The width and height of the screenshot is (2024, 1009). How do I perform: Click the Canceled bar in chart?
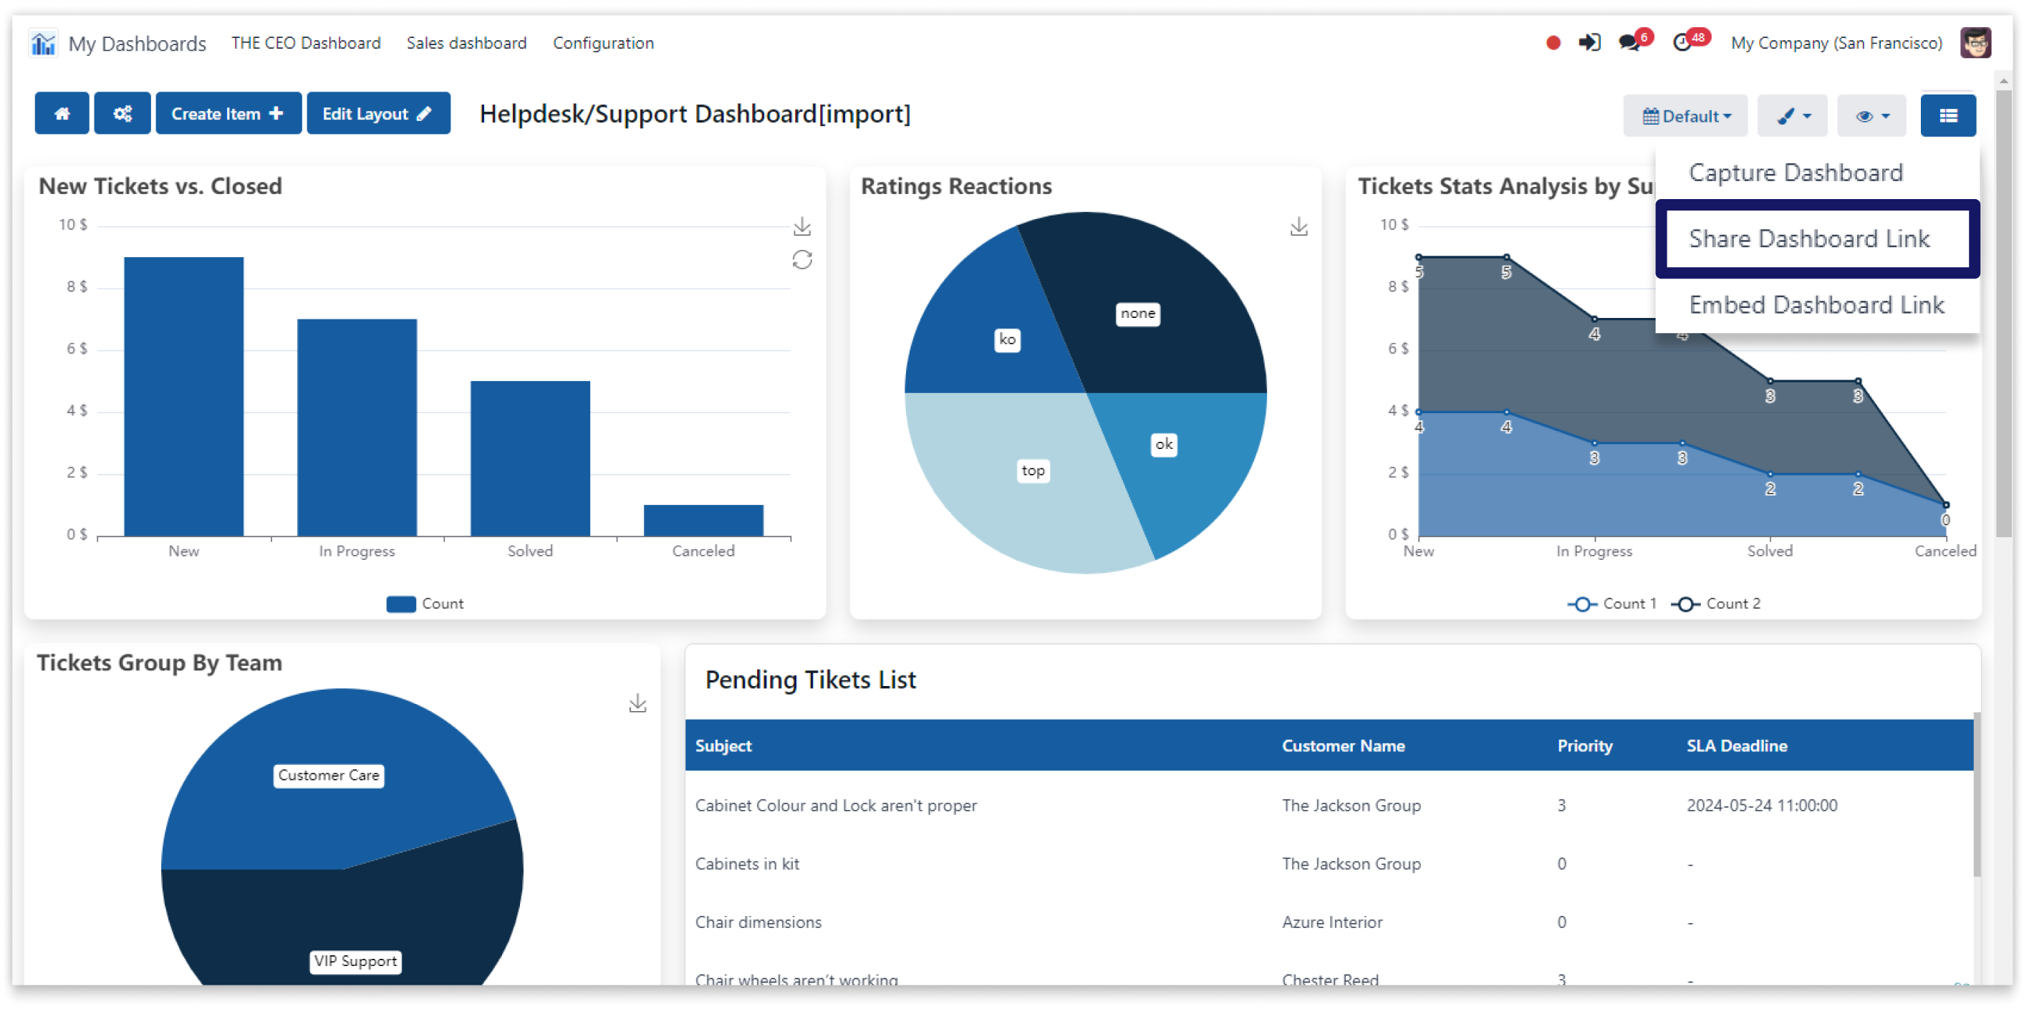pos(703,520)
